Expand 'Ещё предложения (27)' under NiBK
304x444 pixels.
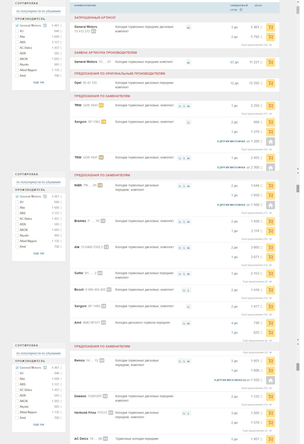coord(256,213)
